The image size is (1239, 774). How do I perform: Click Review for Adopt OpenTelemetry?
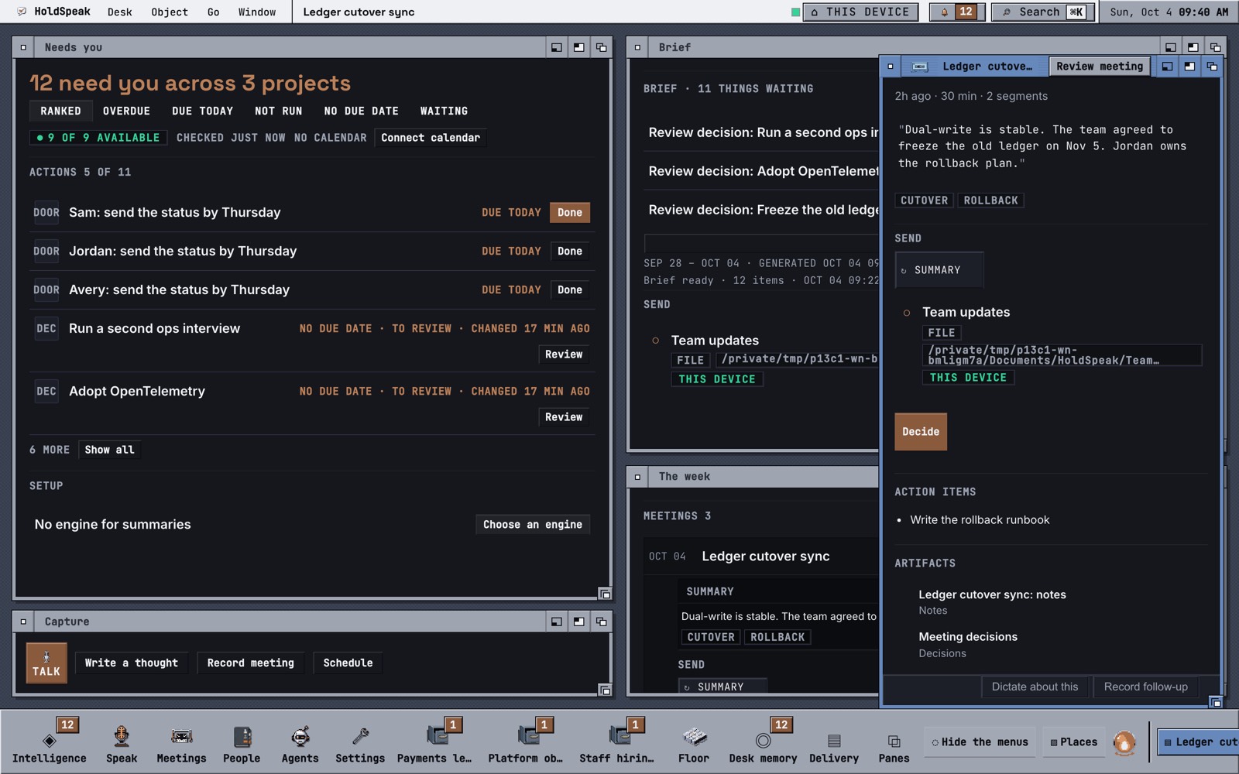coord(564,417)
